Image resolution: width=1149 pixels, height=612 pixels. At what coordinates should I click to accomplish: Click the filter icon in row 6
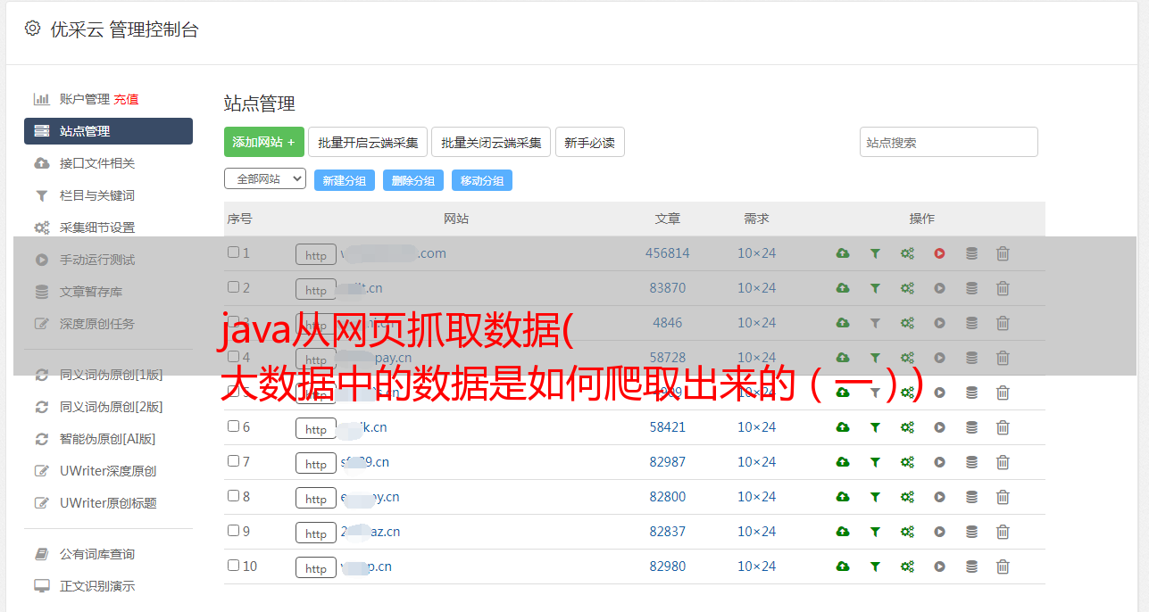pyautogui.click(x=875, y=427)
